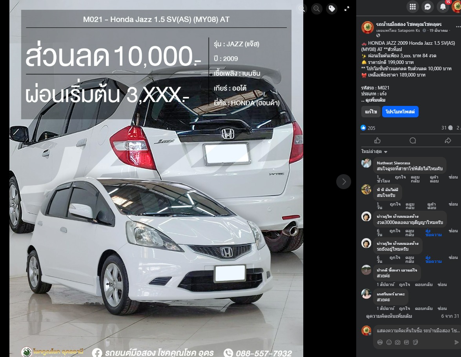Hide Nathwat Siworasa's comment
The height and width of the screenshot is (357, 461).
click(453, 177)
